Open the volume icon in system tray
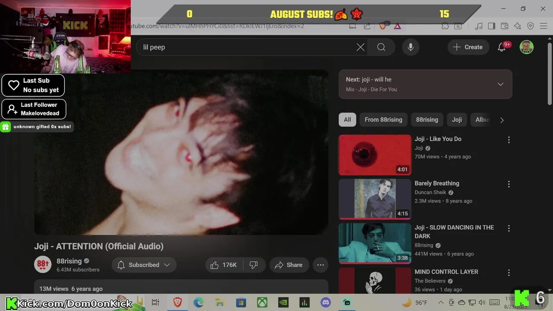The height and width of the screenshot is (311, 553). 482,302
